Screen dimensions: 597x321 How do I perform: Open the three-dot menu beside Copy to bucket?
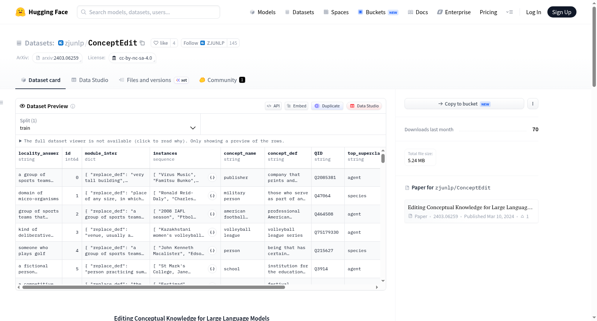[533, 104]
